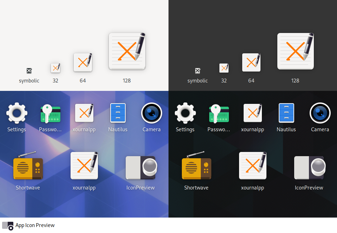Select large xournalpp icon on dark wallpaper
The height and width of the screenshot is (233, 337).
click(x=253, y=165)
